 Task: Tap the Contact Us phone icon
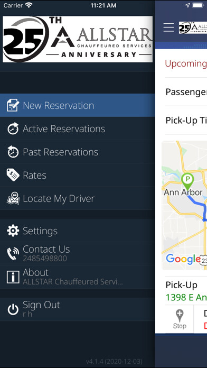13,254
